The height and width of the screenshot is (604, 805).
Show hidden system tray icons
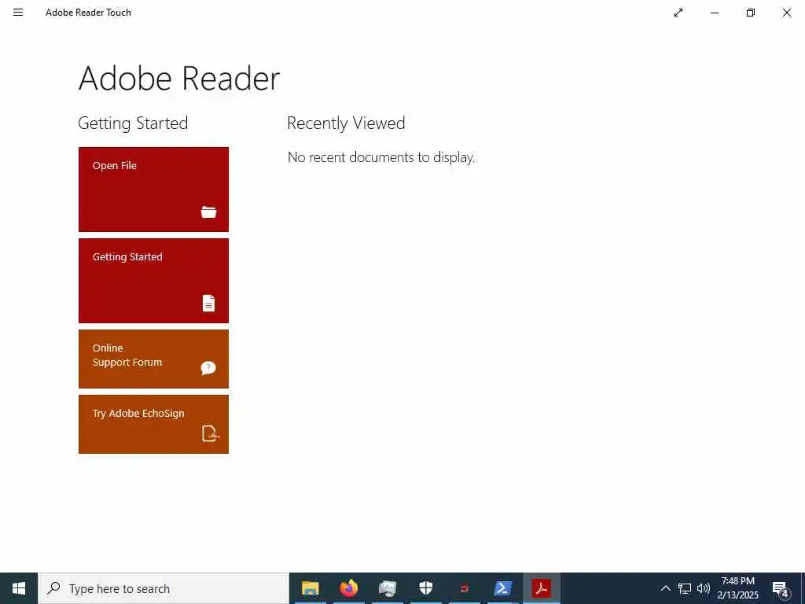665,588
